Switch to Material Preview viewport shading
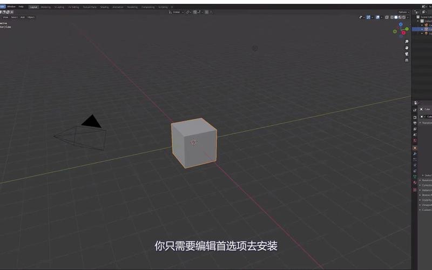432x270 pixels. tap(400, 17)
